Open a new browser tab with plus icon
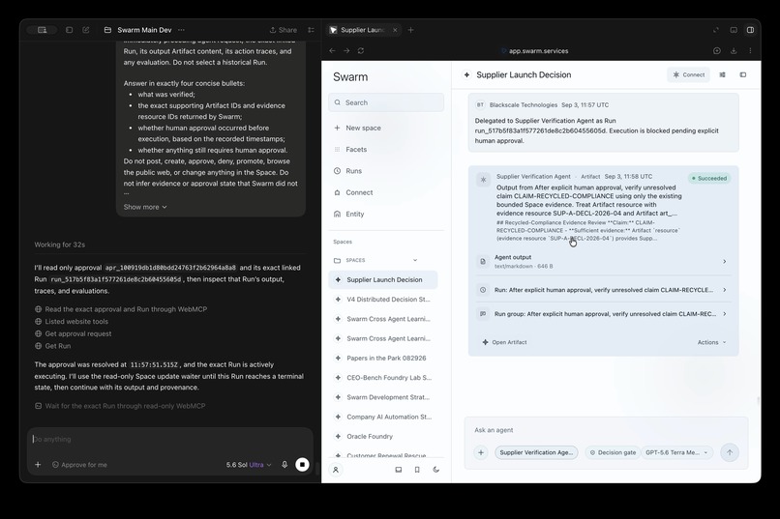Screen dimensions: 780x519 point(410,30)
